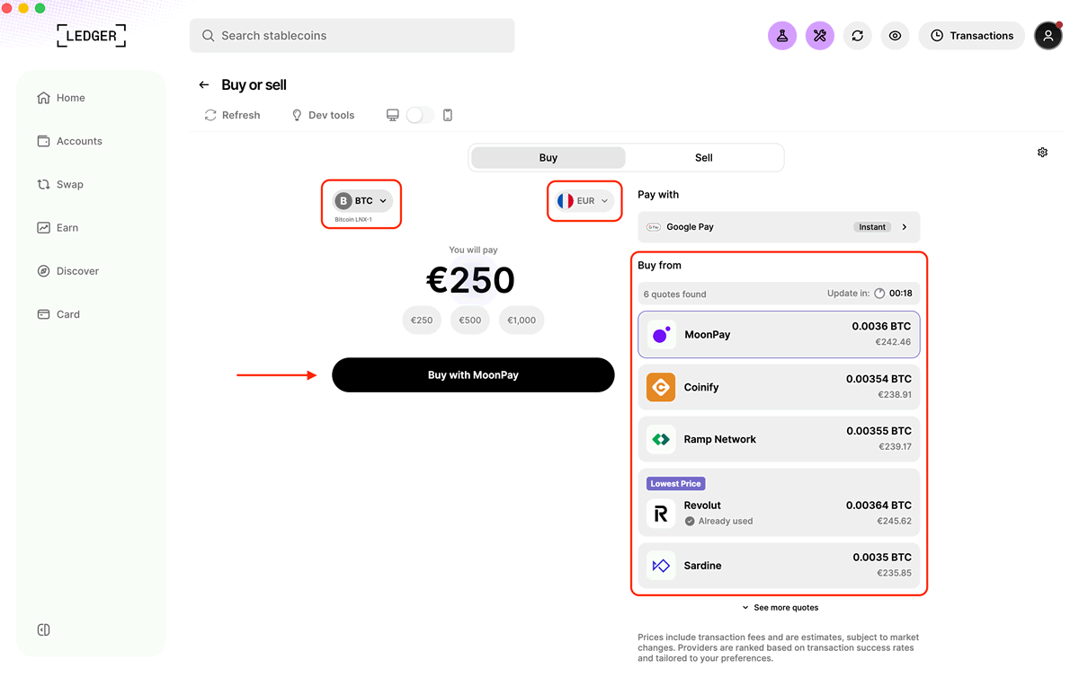Select the €250 preset amount chip
This screenshot has height=677, width=1079.
tap(422, 321)
